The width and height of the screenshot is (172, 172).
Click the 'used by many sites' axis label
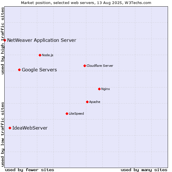(144, 170)
